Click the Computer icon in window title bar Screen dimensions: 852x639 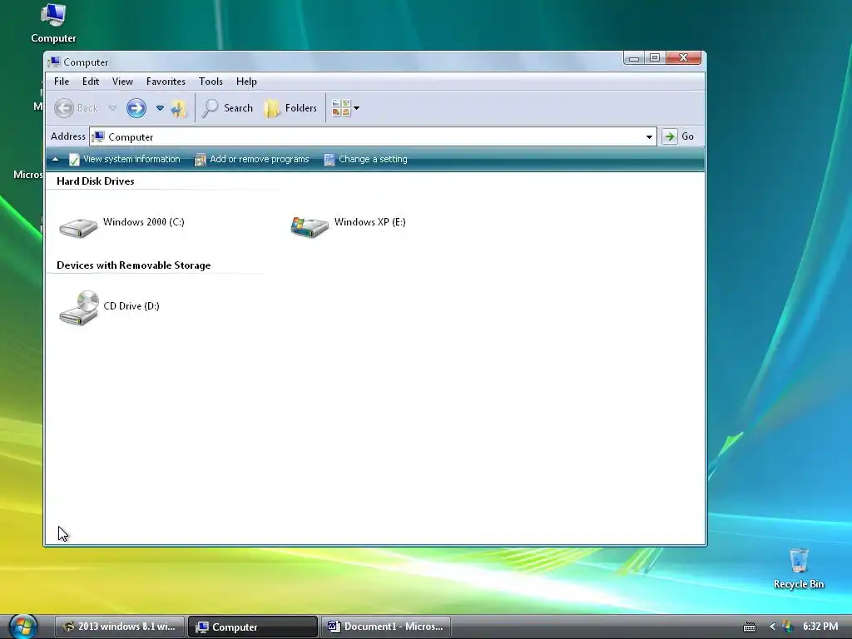pyautogui.click(x=54, y=62)
